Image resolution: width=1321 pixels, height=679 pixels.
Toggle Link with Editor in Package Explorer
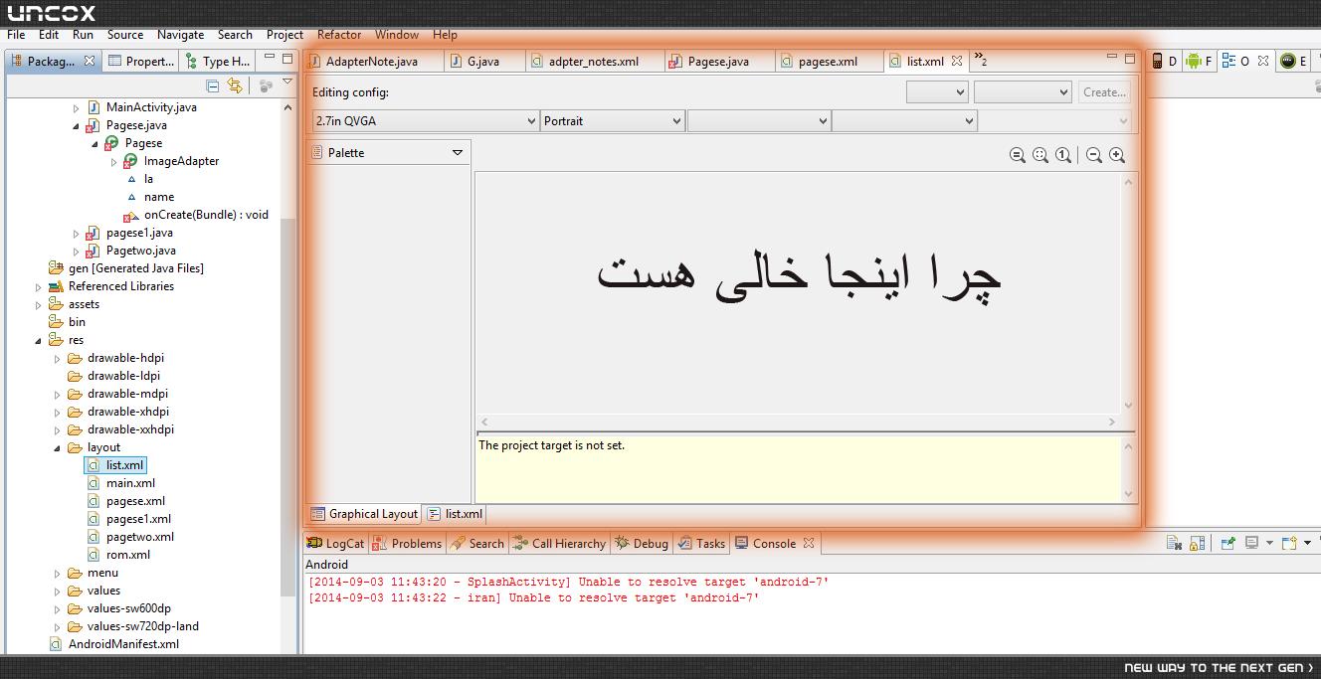coord(235,86)
